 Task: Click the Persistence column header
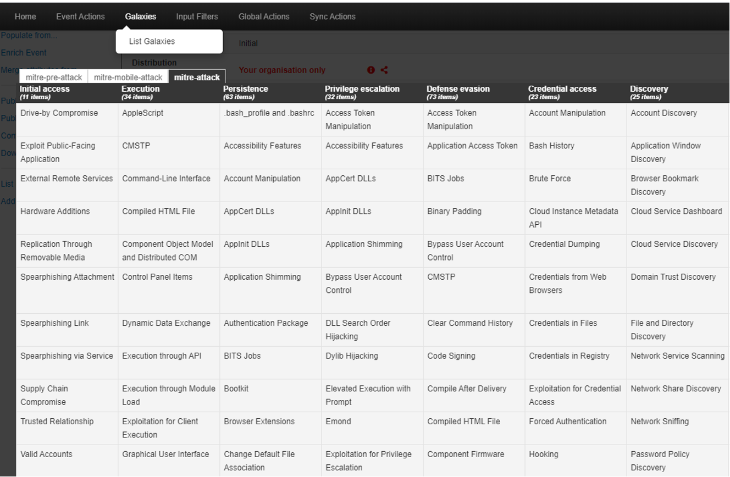(270, 92)
